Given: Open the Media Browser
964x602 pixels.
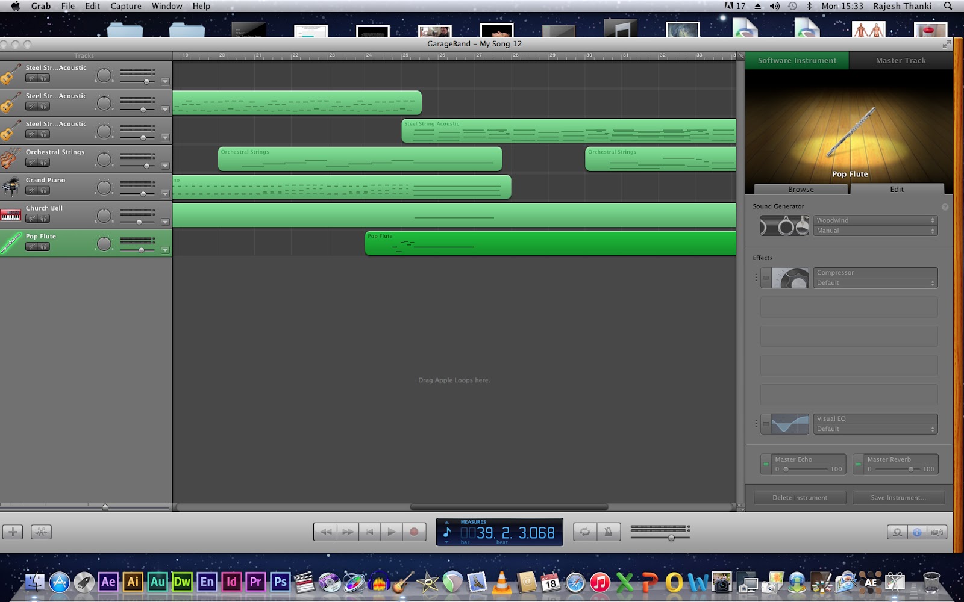Looking at the screenshot, I should tap(937, 532).
